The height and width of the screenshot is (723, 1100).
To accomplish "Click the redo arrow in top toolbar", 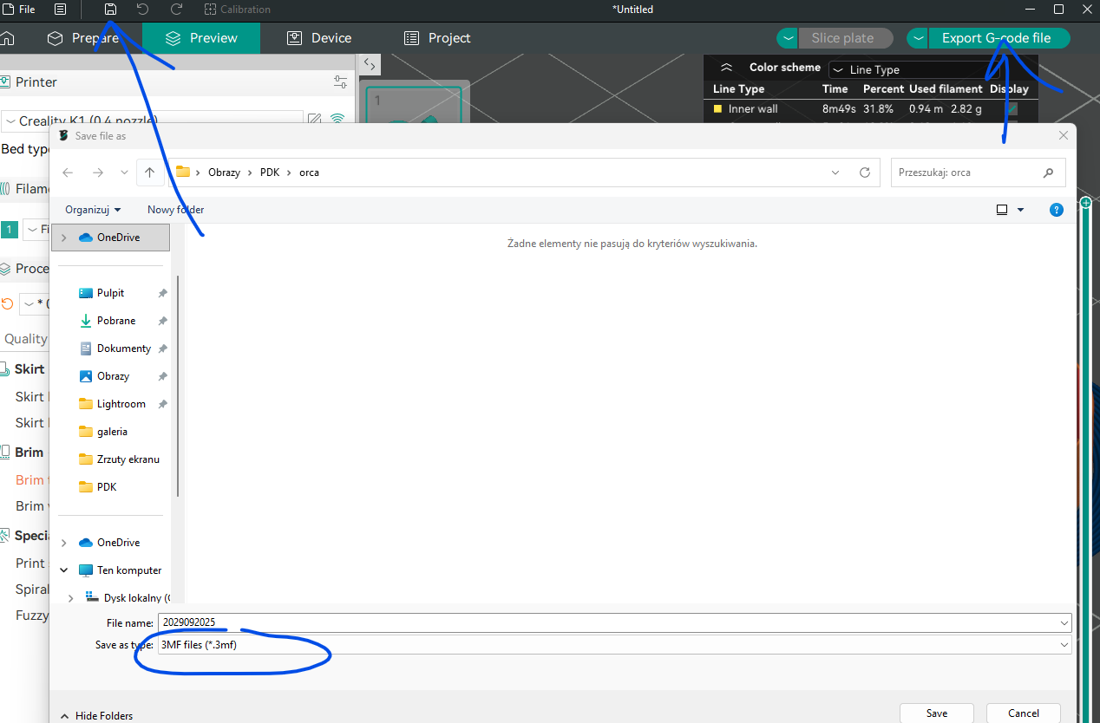I will point(176,10).
